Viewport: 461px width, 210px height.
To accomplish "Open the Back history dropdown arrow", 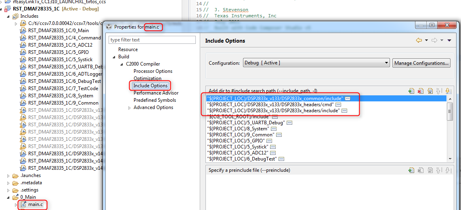I will [427, 40].
